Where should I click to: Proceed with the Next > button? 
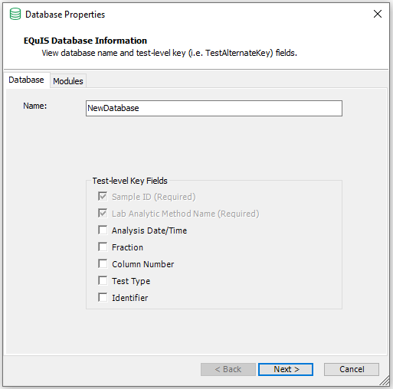click(286, 369)
